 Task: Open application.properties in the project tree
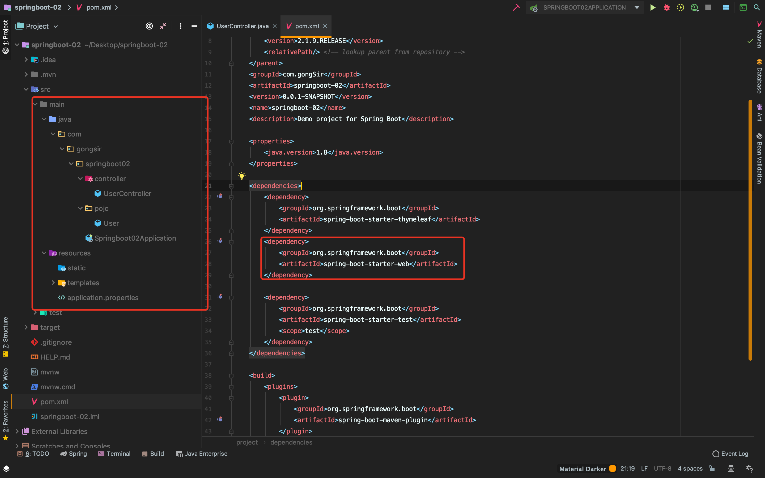coord(103,297)
